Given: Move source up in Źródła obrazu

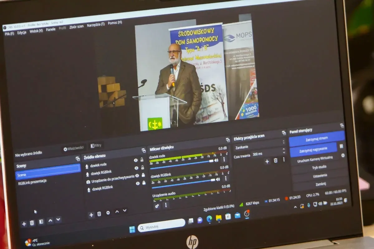Looking at the screenshot, I should click(117, 212).
